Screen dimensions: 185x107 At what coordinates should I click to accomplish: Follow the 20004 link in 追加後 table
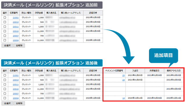tap(16, 98)
